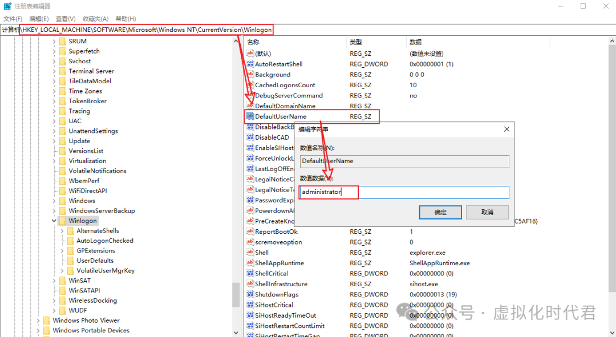Click the ReportBootOk string value icon
The width and height of the screenshot is (616, 337).
tap(250, 232)
